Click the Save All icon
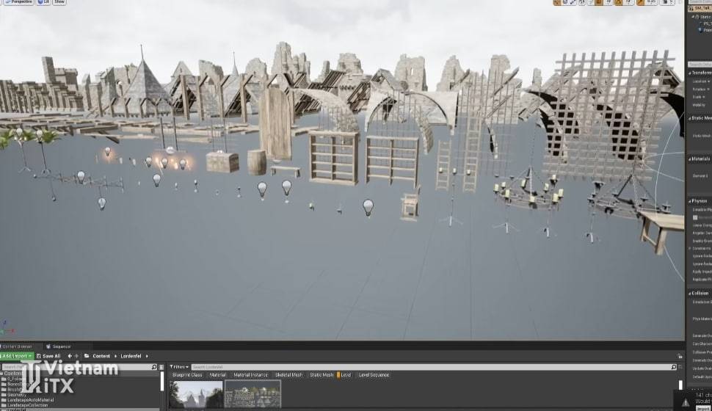 (x=48, y=356)
